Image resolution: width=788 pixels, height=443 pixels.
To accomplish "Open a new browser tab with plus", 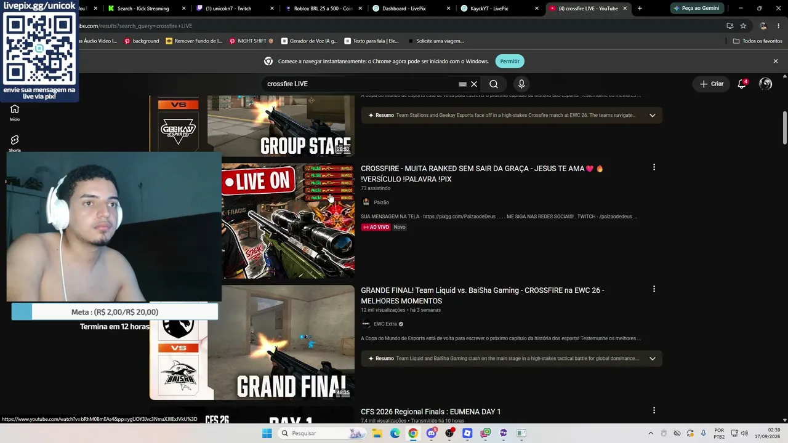I will click(x=640, y=9).
